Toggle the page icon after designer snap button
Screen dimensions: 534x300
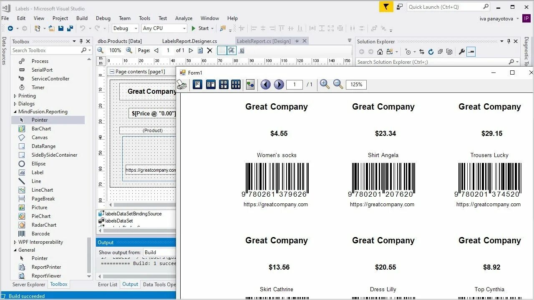(242, 50)
